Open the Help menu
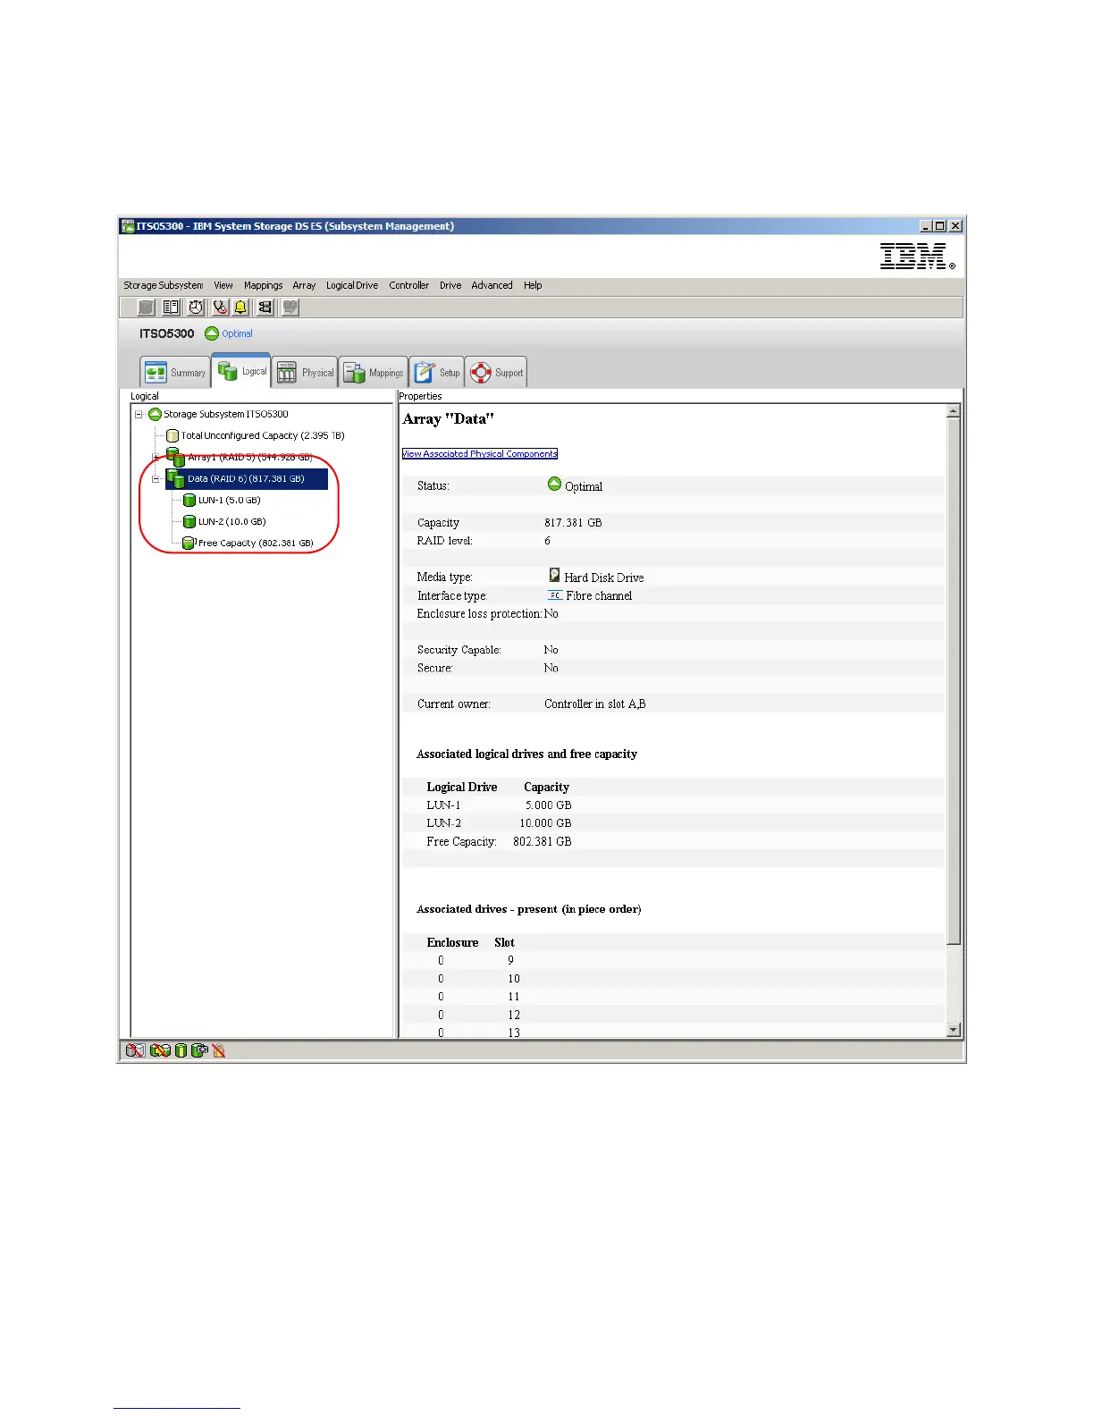 [533, 285]
